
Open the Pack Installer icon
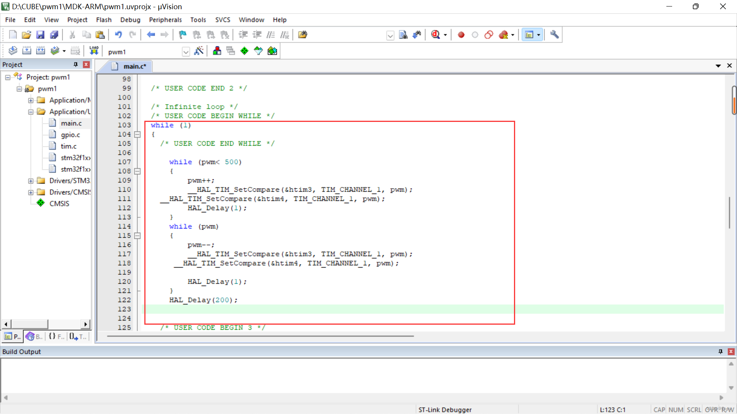[272, 51]
